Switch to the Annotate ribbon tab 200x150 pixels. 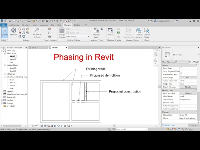tap(44, 25)
